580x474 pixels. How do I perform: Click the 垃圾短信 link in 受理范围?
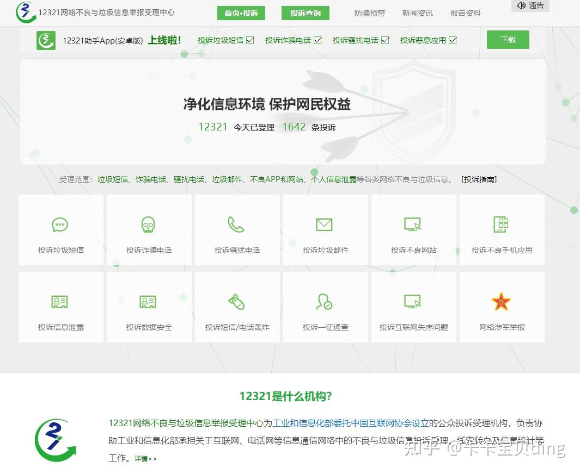pos(112,179)
